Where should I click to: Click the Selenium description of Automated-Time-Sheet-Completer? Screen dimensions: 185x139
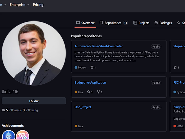pos(117,56)
